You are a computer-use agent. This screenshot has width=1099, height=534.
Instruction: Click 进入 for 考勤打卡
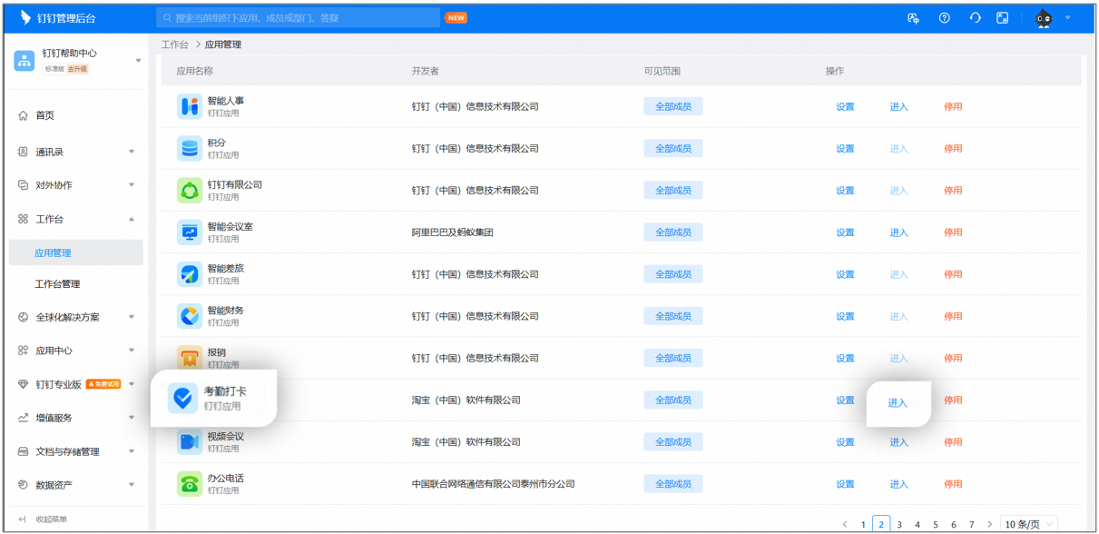click(x=898, y=403)
